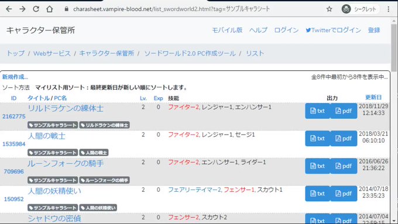The height and width of the screenshot is (224, 398).
Task: Click ID 1535984 link
Action: (13, 144)
